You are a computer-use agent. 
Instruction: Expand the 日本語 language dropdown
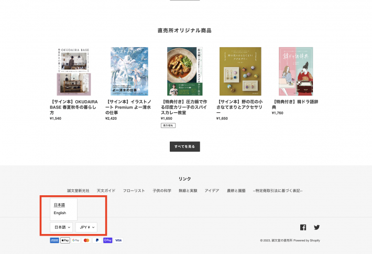(x=61, y=227)
